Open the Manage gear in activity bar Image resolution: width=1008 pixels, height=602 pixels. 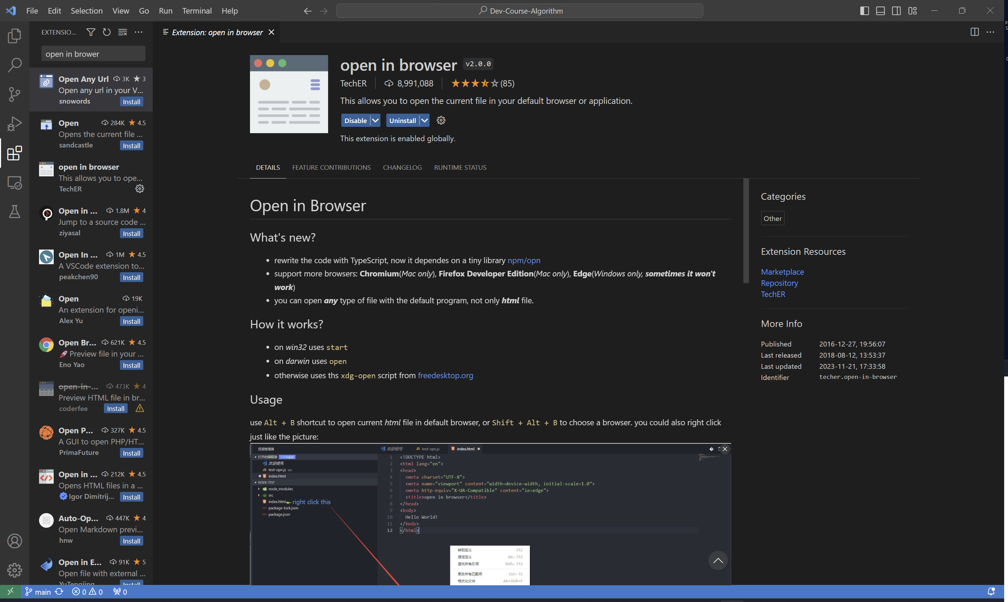(x=15, y=570)
